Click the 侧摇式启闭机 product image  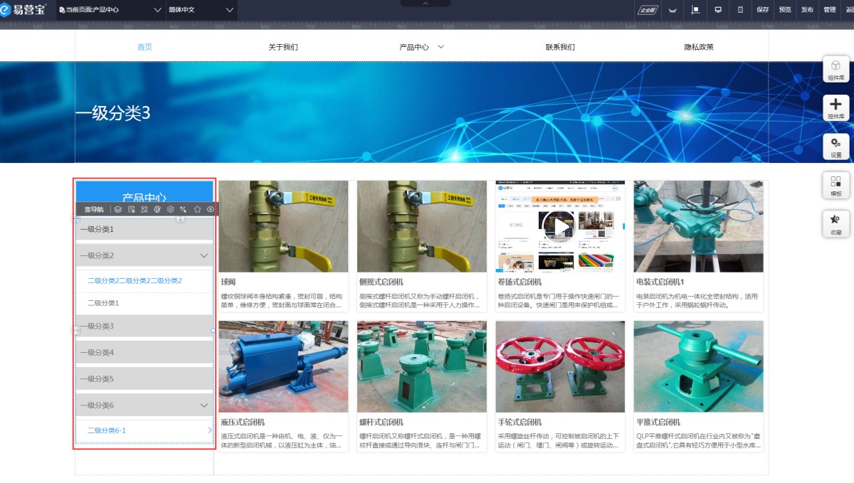(x=422, y=226)
